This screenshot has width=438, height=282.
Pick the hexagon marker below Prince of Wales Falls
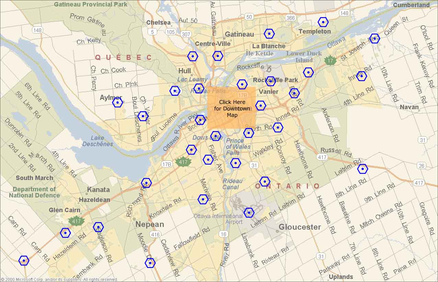point(235,163)
